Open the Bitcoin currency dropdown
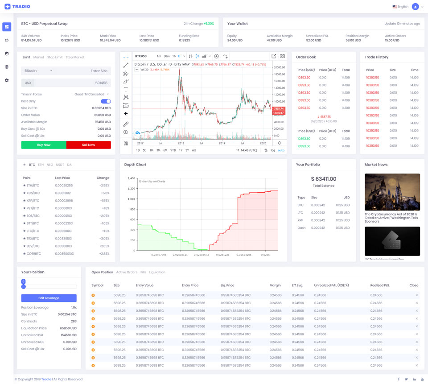This screenshot has width=428, height=384. (x=38, y=71)
